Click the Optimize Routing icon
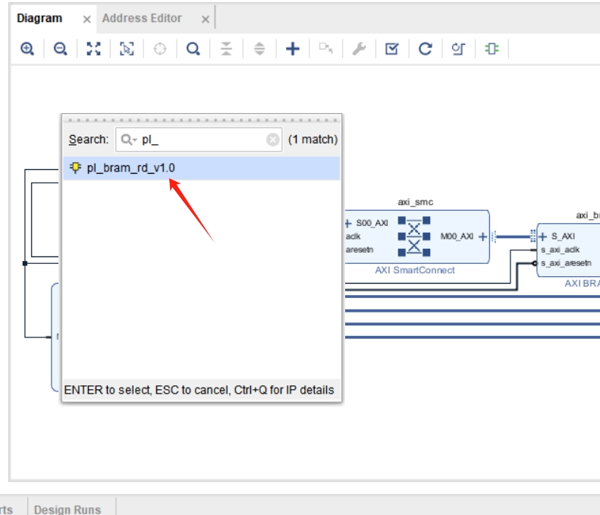 tap(458, 49)
